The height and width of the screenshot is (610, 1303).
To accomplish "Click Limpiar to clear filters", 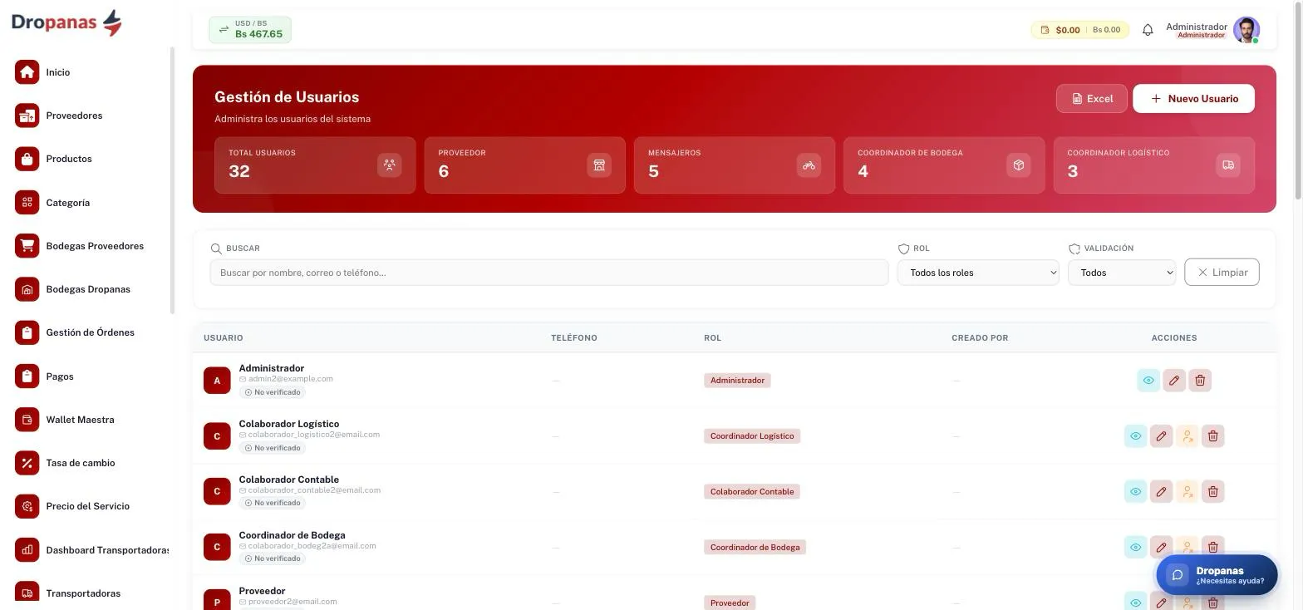I will [x=1222, y=273].
